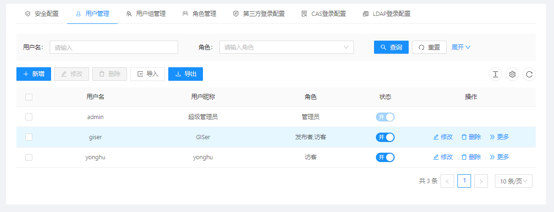The image size is (554, 212).
Task: Click 删除 trash icon for yonghu row
Action: pos(464,157)
